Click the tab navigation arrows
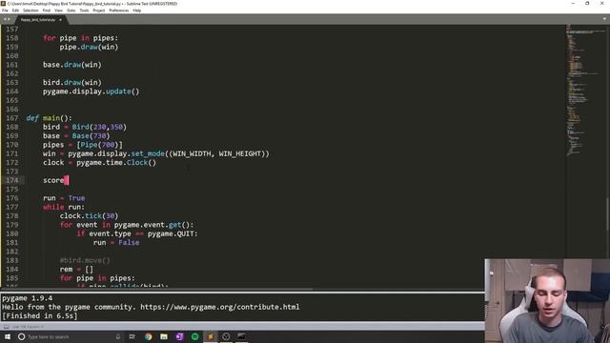Image resolution: width=610 pixels, height=343 pixels. click(7, 19)
